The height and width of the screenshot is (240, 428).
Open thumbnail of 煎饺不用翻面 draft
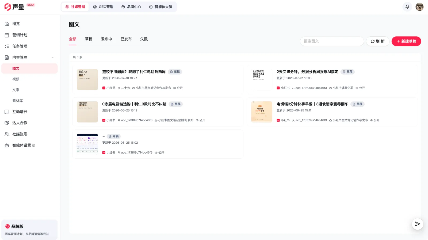coord(87,79)
